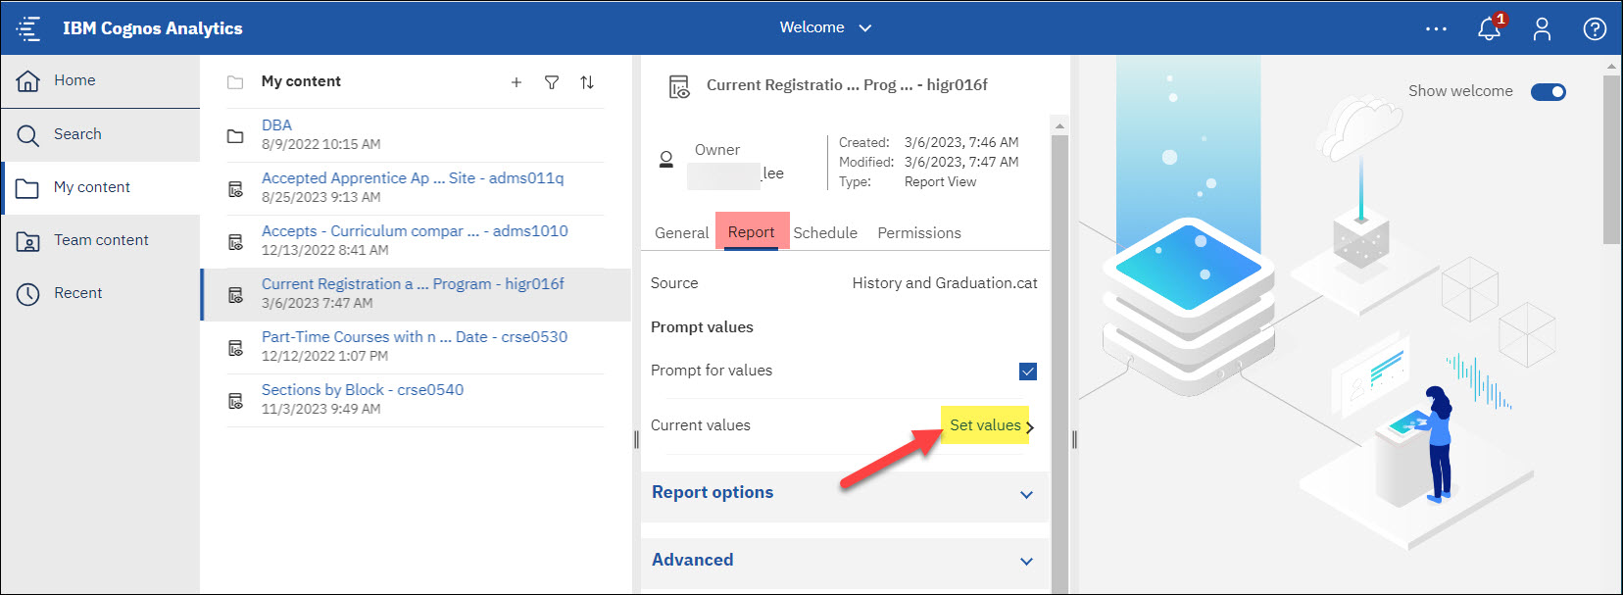1623x595 pixels.
Task: Open the filter funnel icon
Action: (552, 82)
